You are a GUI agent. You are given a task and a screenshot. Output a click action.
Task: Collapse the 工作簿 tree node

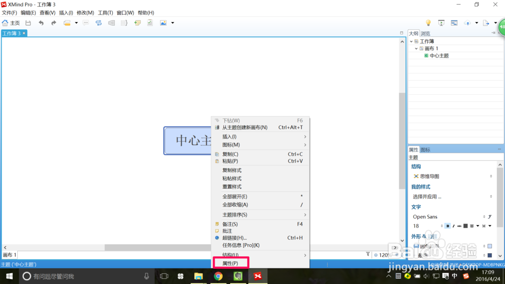(x=411, y=41)
